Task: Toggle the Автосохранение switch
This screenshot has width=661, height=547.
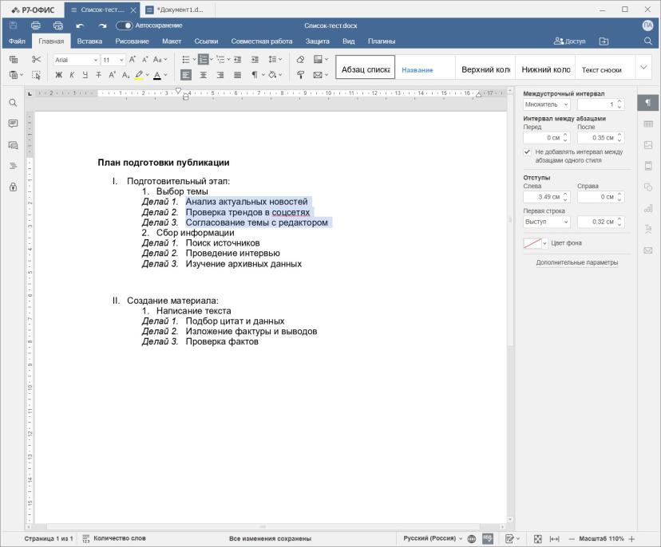Action: point(125,26)
